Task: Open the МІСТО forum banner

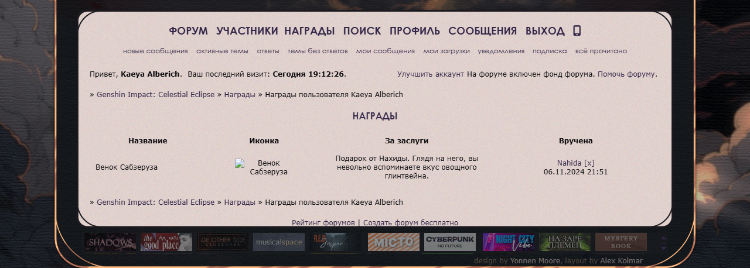Action: pos(394,242)
